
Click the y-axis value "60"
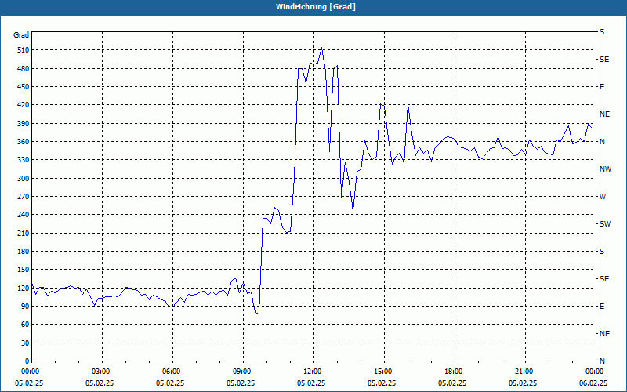pyautogui.click(x=25, y=325)
